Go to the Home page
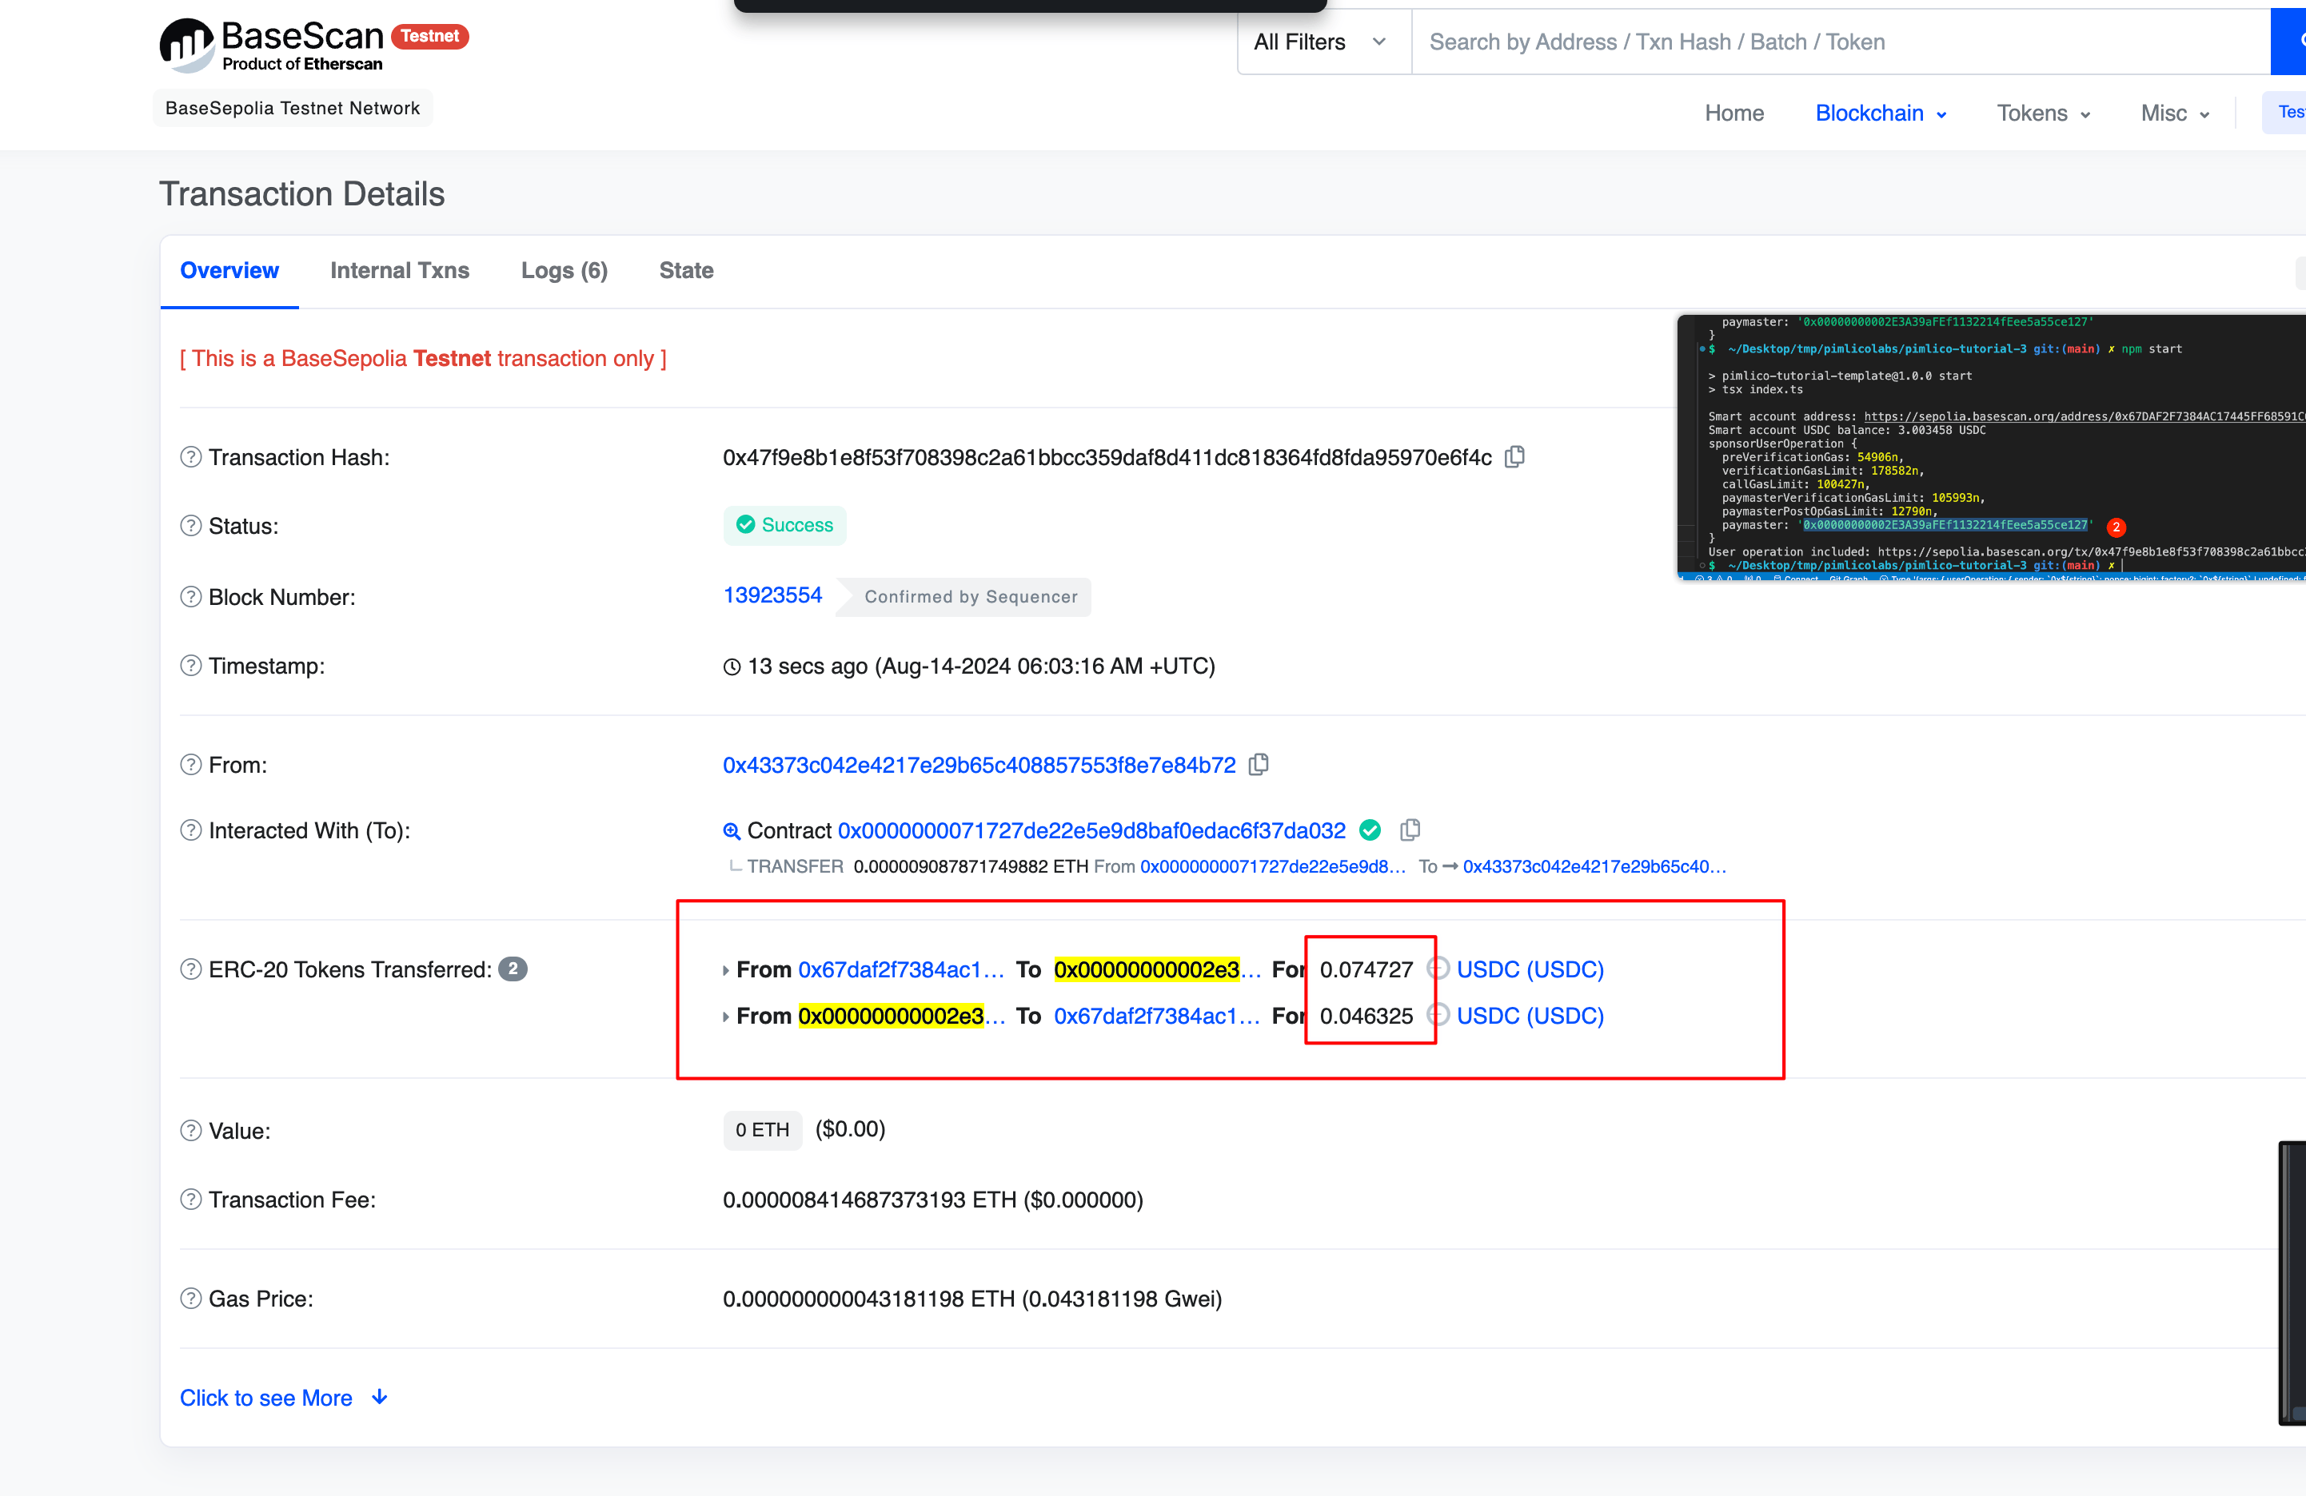 click(x=1734, y=113)
